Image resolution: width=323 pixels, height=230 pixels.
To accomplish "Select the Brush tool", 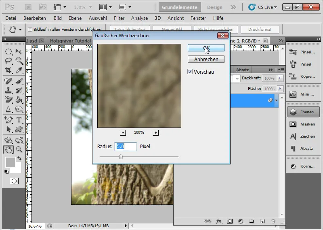I will (x=19, y=81).
